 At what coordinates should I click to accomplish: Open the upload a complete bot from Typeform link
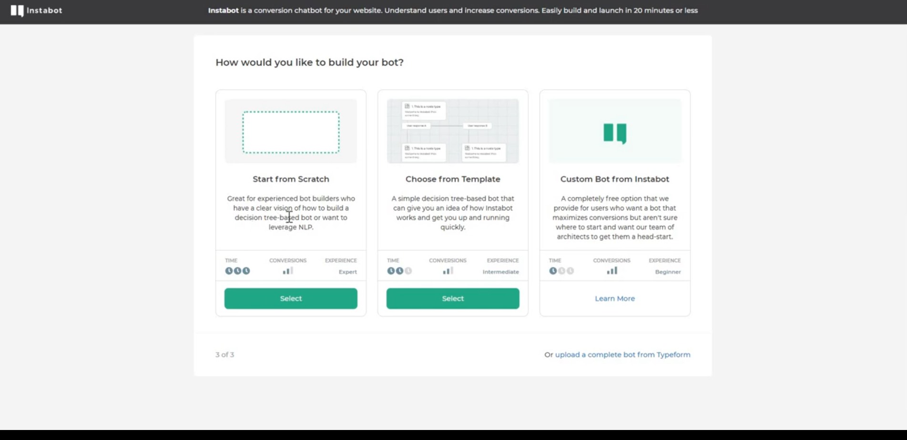tap(622, 355)
